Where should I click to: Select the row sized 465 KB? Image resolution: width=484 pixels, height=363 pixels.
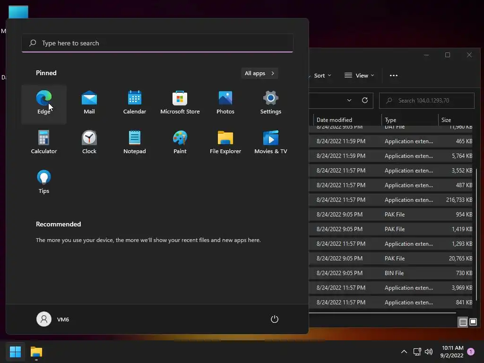391,141
